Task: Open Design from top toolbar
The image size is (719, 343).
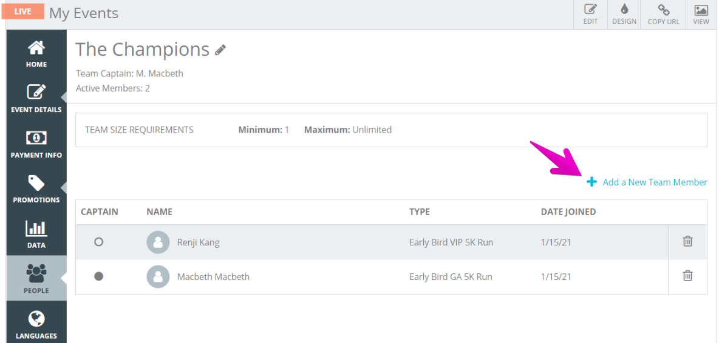Action: [624, 15]
